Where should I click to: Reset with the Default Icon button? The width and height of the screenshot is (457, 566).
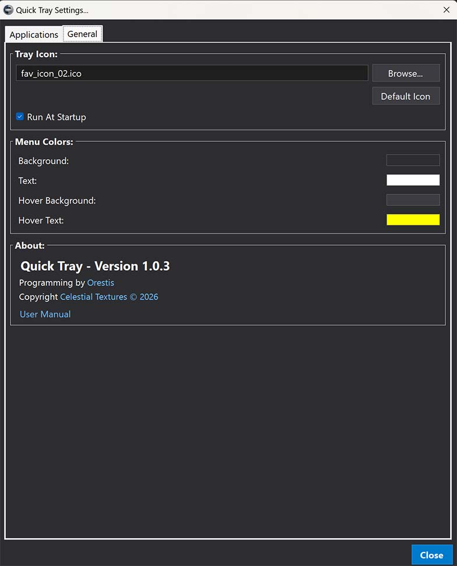(x=406, y=96)
